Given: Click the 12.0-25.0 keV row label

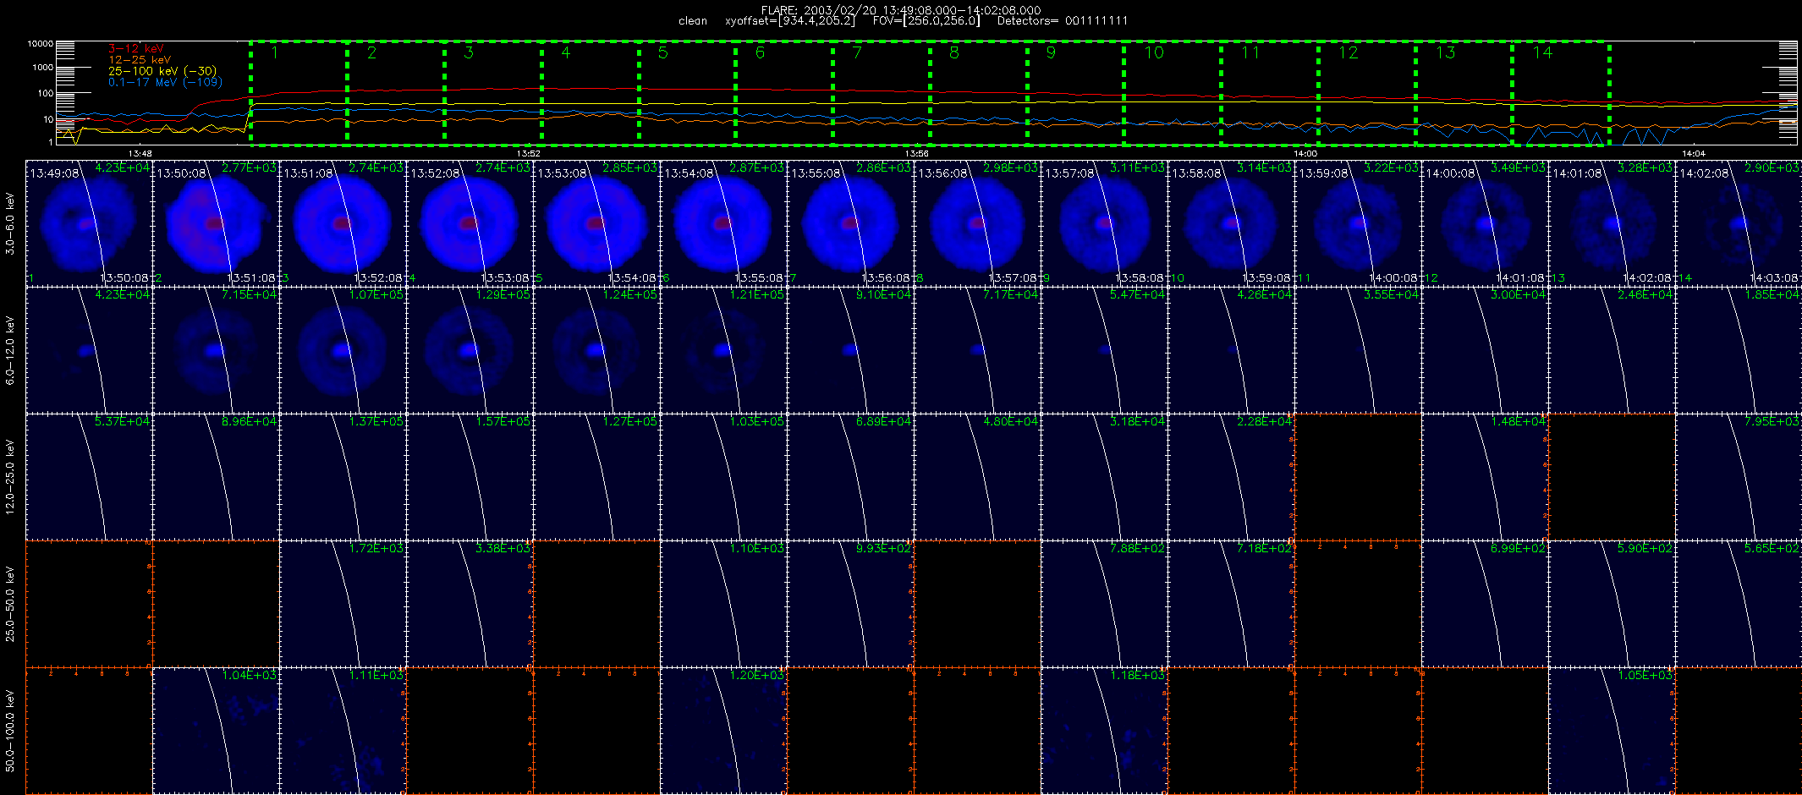Looking at the screenshot, I should click(x=10, y=477).
